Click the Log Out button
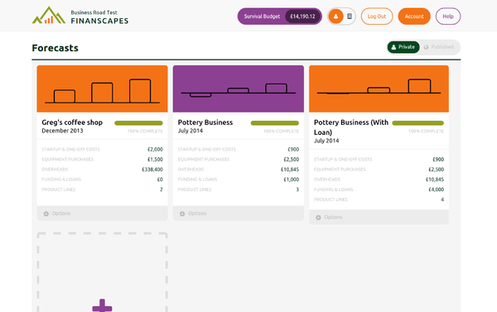The height and width of the screenshot is (312, 497). pyautogui.click(x=377, y=17)
